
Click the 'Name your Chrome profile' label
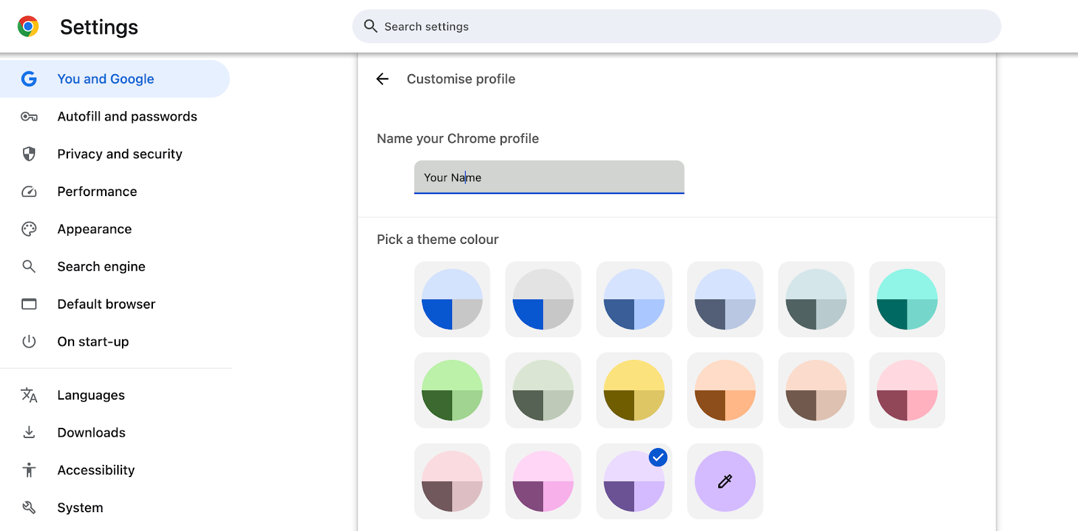click(x=458, y=138)
